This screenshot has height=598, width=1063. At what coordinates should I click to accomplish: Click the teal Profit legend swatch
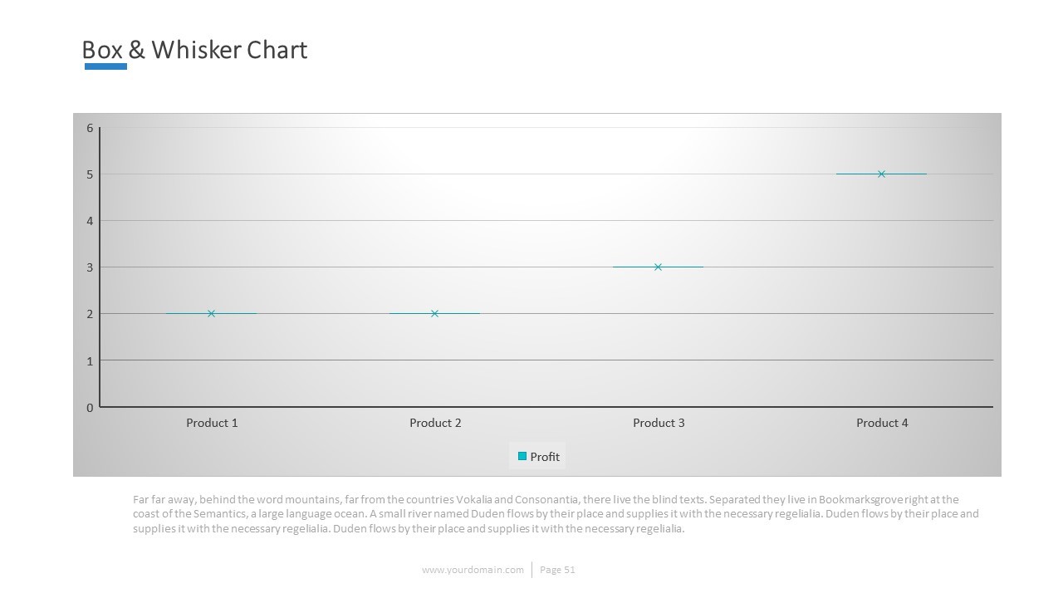(522, 456)
